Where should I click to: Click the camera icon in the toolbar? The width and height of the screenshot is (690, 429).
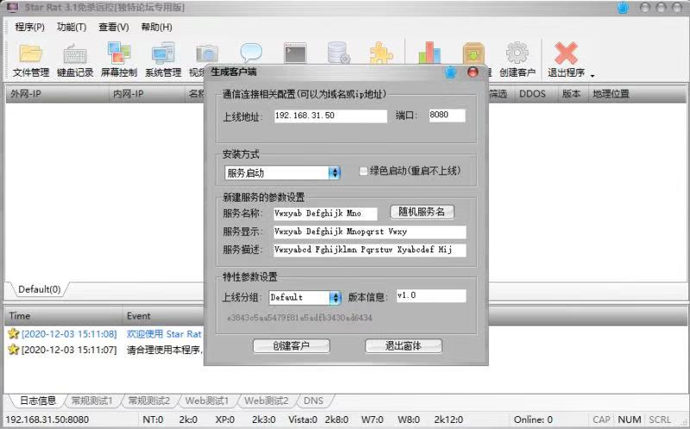point(207,53)
